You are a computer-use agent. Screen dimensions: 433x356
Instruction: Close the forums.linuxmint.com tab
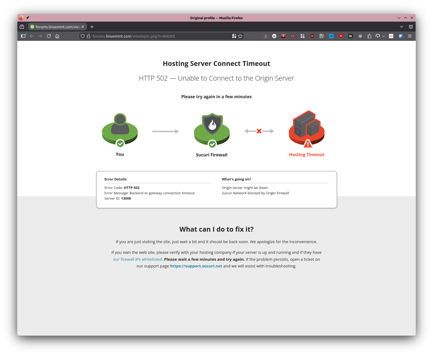(x=83, y=27)
